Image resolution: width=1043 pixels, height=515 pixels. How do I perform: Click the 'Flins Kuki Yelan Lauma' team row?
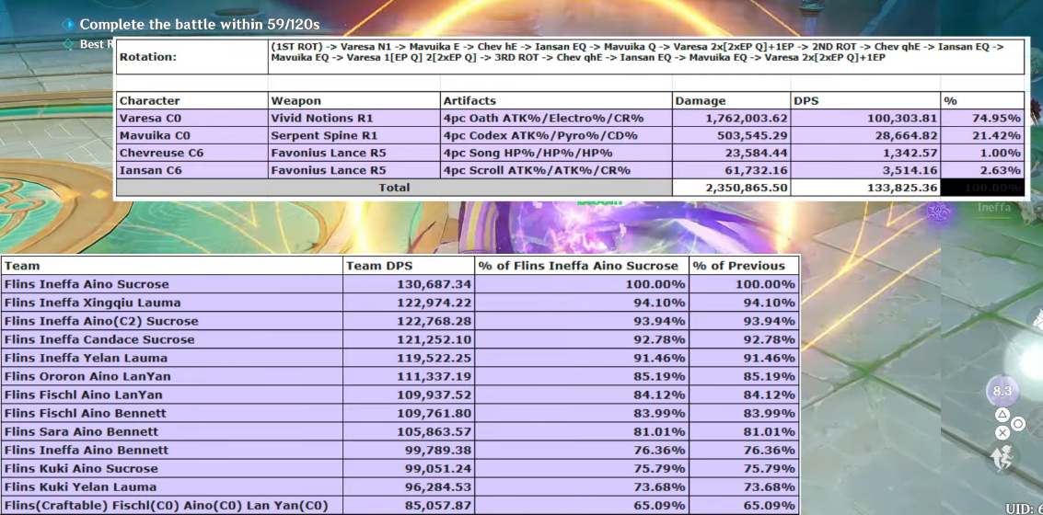coord(400,486)
